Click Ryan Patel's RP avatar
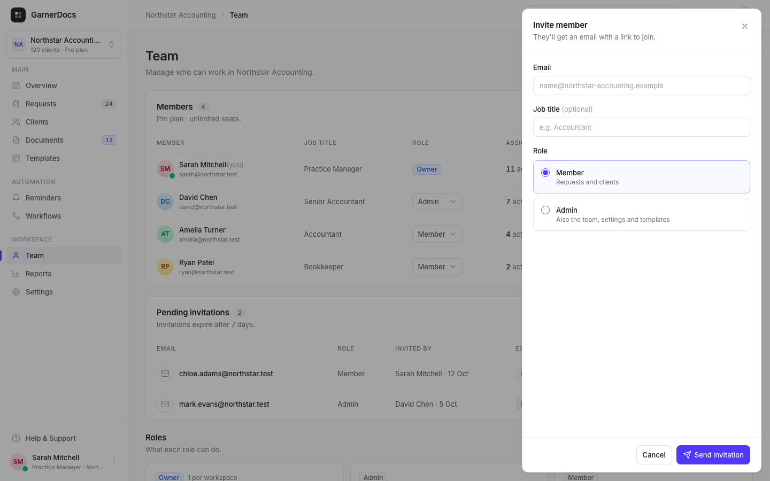The height and width of the screenshot is (481, 770). coord(165,267)
